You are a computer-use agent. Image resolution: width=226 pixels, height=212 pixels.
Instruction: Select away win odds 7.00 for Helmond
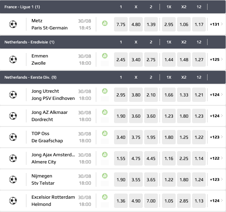point(151,201)
